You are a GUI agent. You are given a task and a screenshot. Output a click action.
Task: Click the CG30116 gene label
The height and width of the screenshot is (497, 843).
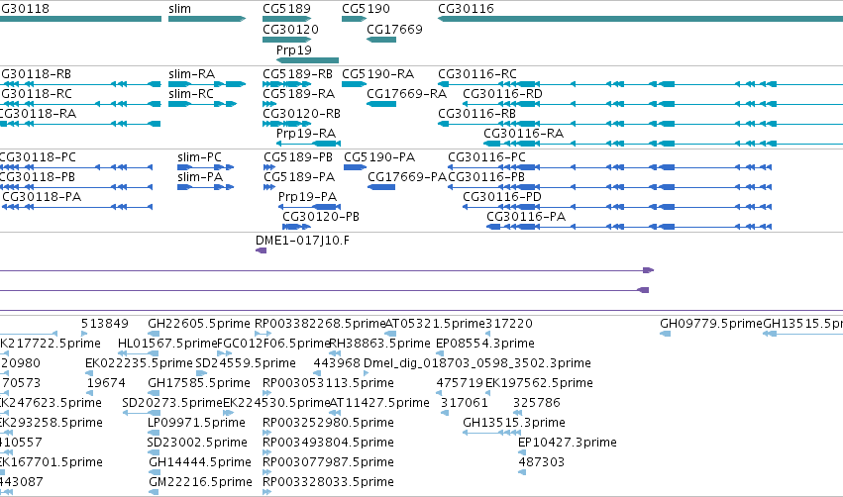(467, 9)
